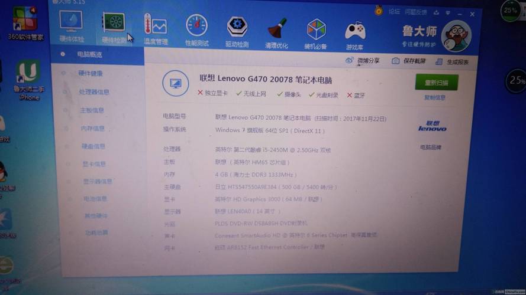The height and width of the screenshot is (295, 526).
Task: Click the Windows 7 旗舰版 operating system value
Action: (x=270, y=130)
